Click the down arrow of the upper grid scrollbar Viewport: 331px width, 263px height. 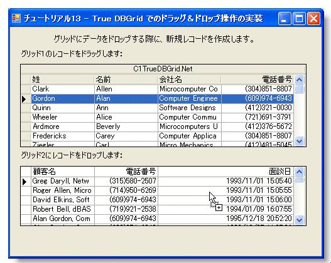point(300,141)
